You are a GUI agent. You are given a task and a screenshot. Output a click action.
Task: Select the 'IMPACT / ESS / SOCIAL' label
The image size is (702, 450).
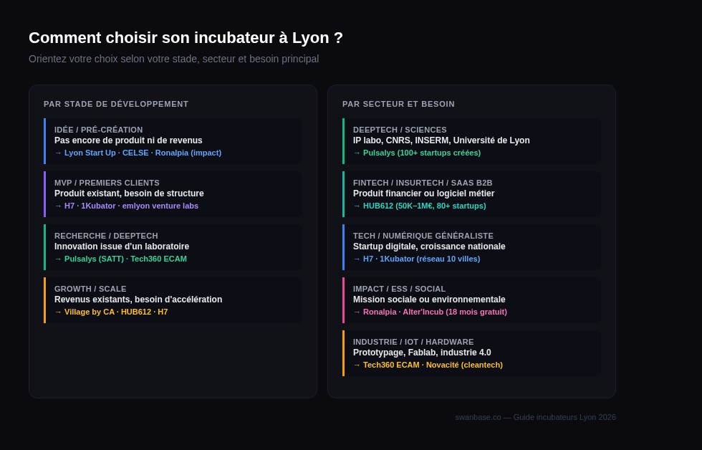tap(400, 289)
